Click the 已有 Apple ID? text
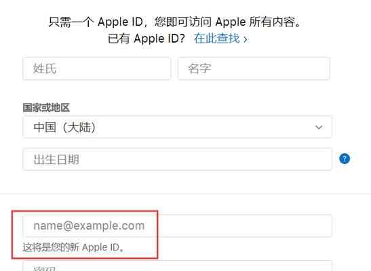The image size is (371, 271). pyautogui.click(x=147, y=39)
